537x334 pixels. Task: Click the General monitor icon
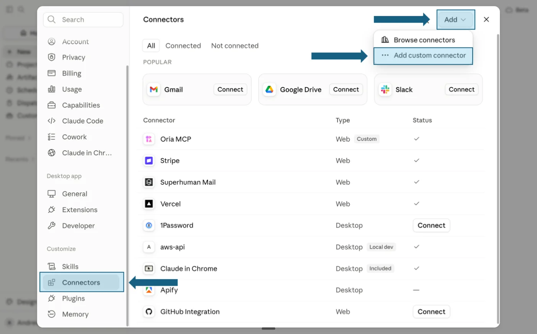(51, 193)
